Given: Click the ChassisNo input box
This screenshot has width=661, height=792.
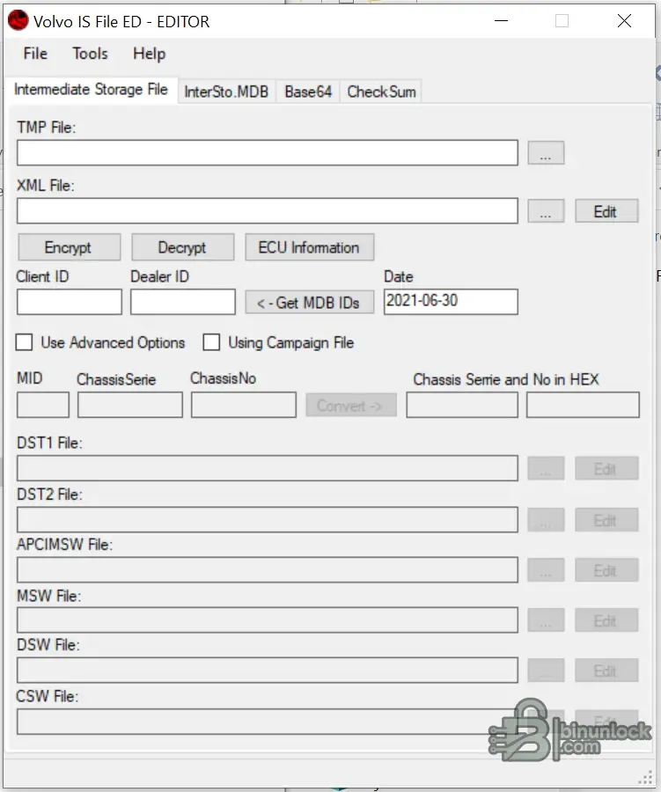Looking at the screenshot, I should pyautogui.click(x=244, y=405).
